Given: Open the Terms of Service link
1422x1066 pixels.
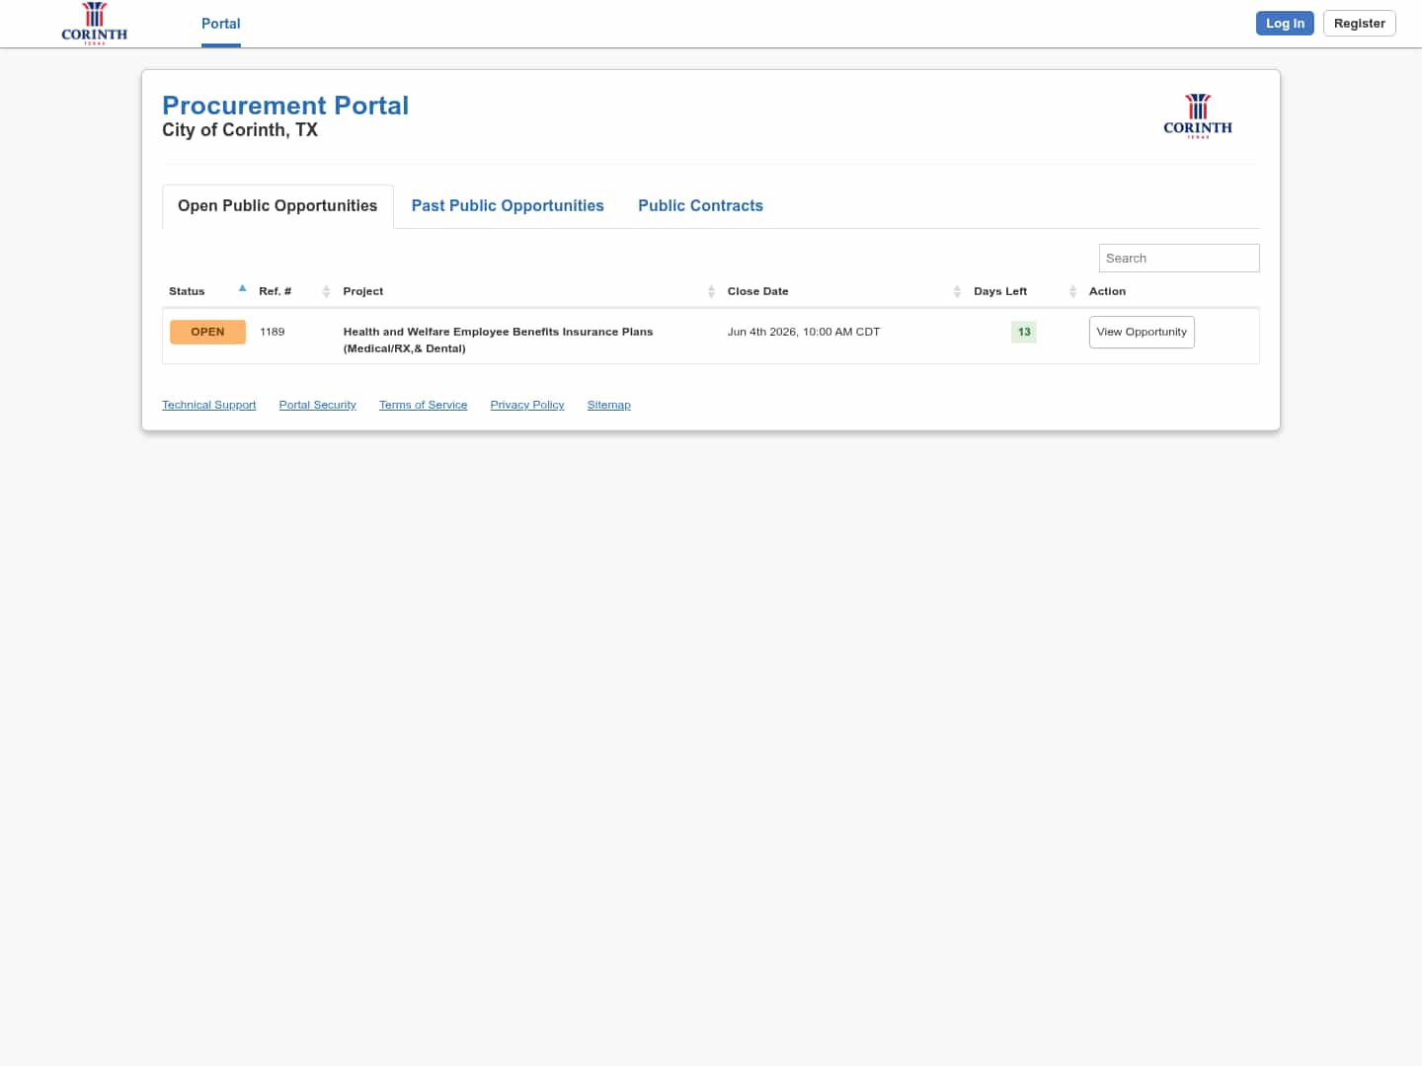Looking at the screenshot, I should [x=424, y=405].
